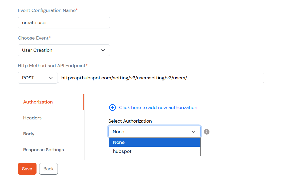The width and height of the screenshot is (303, 181).
Task: Open the Response Settings tab
Action: pos(43,150)
